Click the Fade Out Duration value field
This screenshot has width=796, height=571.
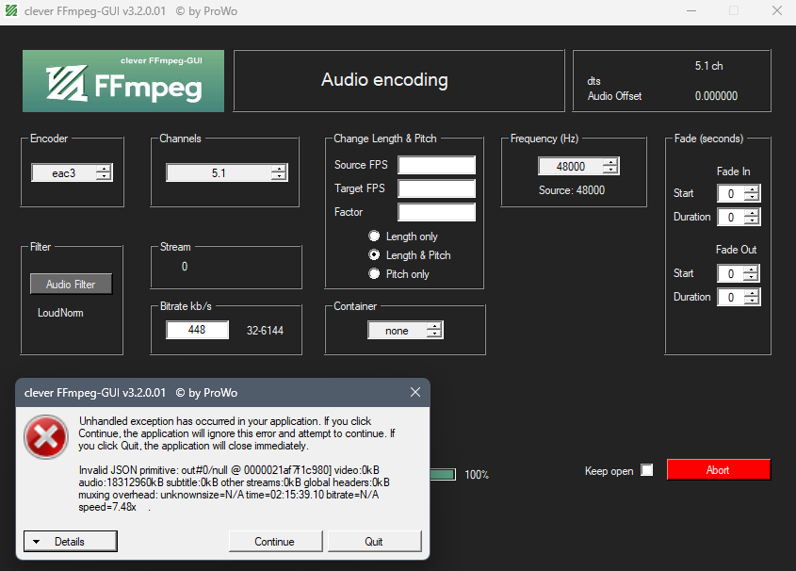click(x=731, y=297)
